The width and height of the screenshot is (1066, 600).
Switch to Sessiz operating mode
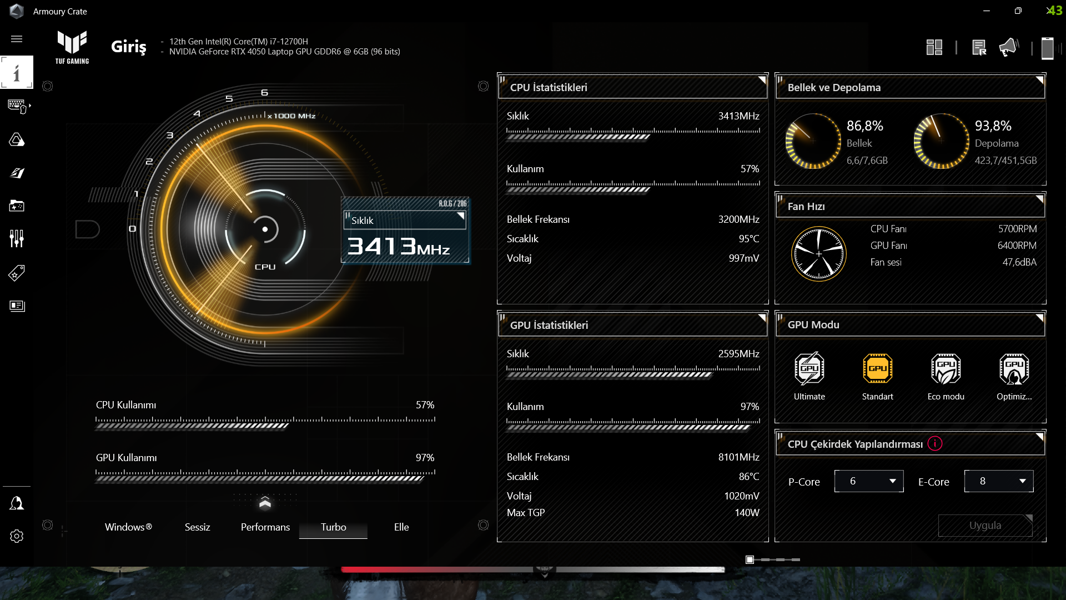[x=197, y=527]
